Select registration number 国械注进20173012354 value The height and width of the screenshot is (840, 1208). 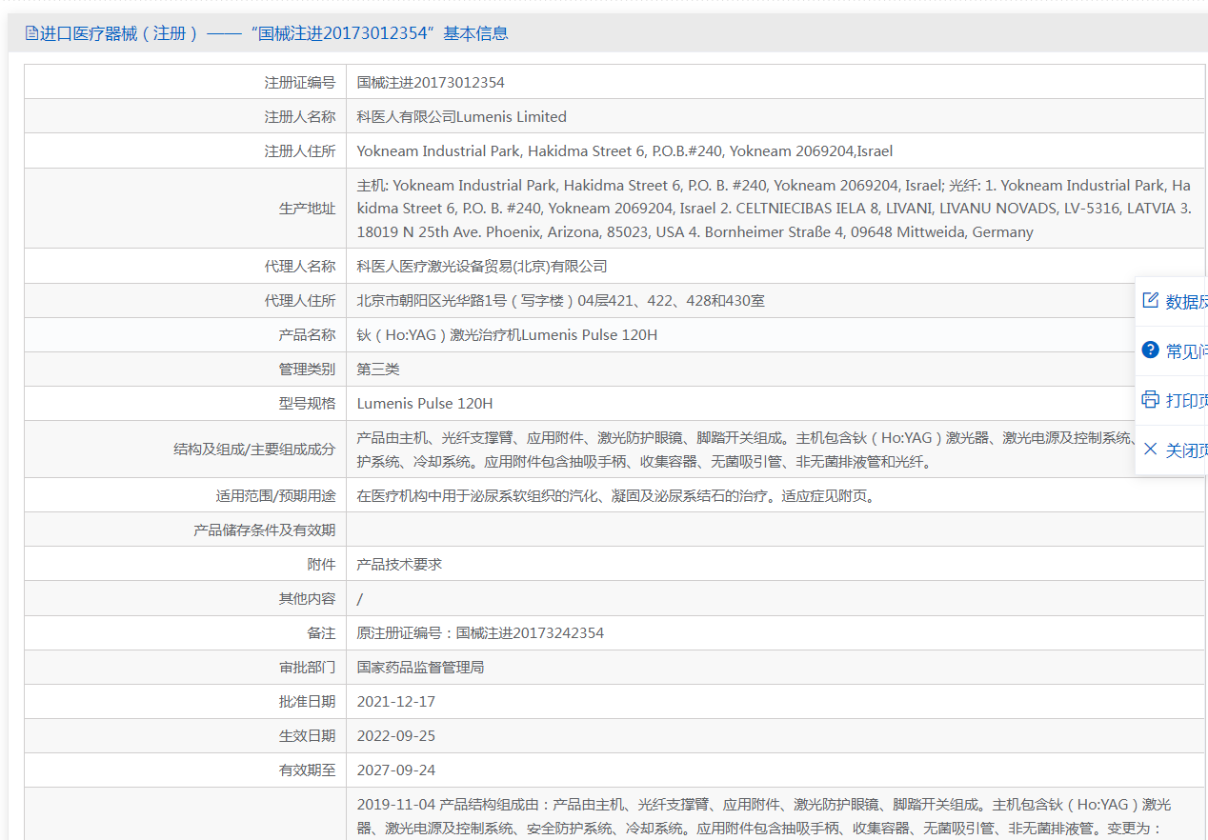[x=431, y=83]
